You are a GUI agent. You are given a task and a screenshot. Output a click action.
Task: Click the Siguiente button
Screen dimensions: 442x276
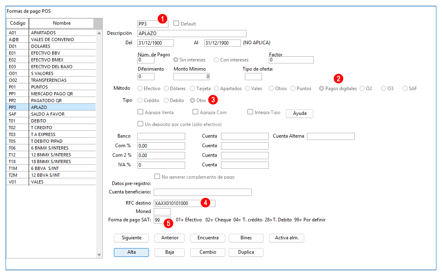coord(131,238)
